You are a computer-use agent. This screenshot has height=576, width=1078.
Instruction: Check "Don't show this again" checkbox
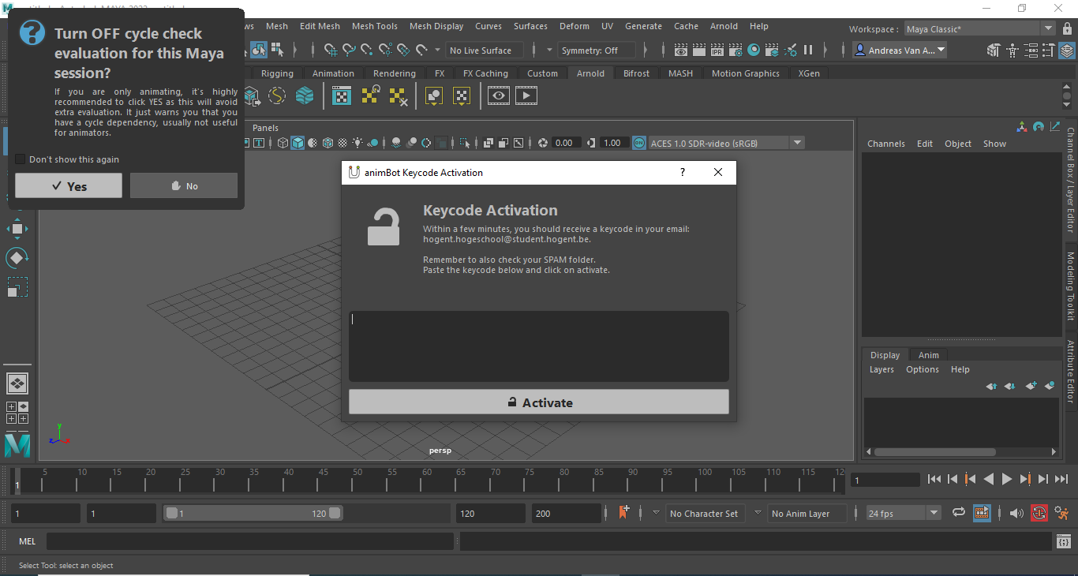21,159
